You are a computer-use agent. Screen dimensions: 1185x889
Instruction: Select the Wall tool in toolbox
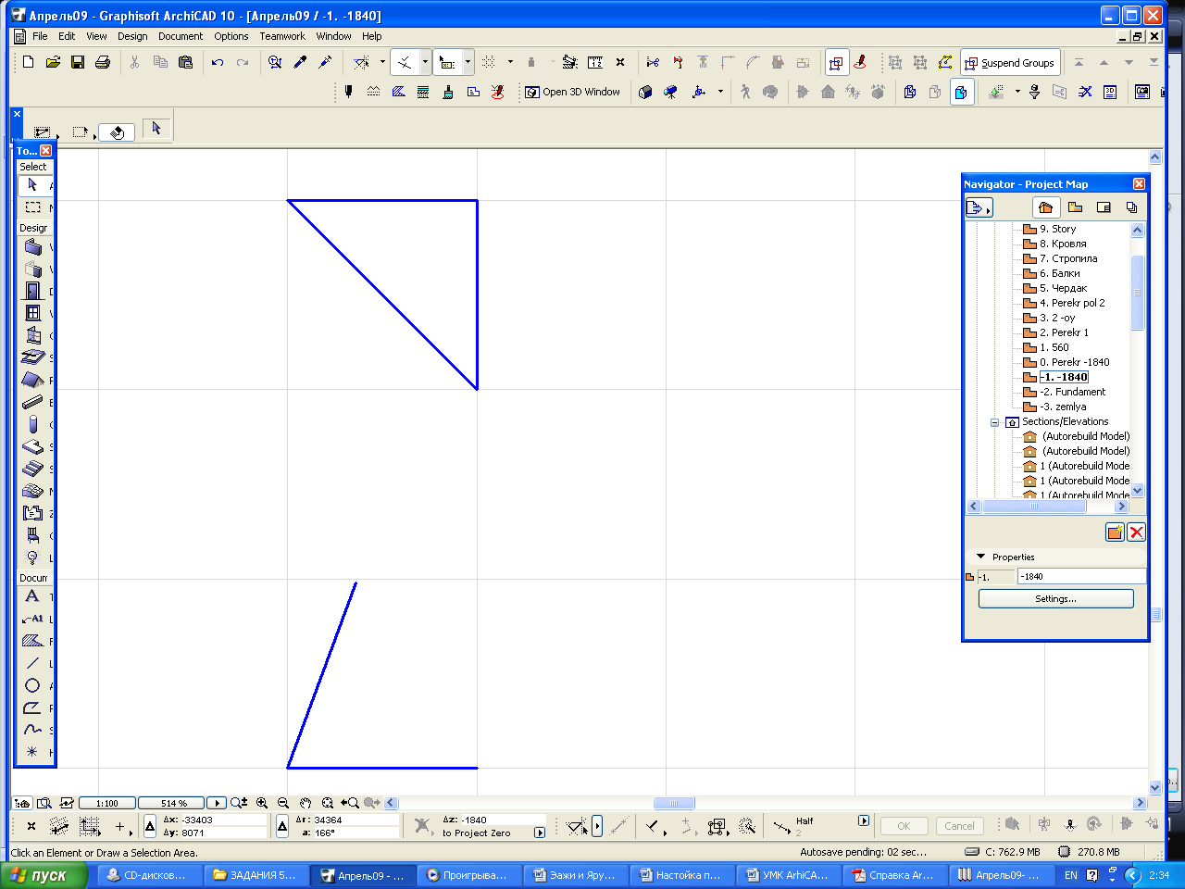tap(32, 247)
